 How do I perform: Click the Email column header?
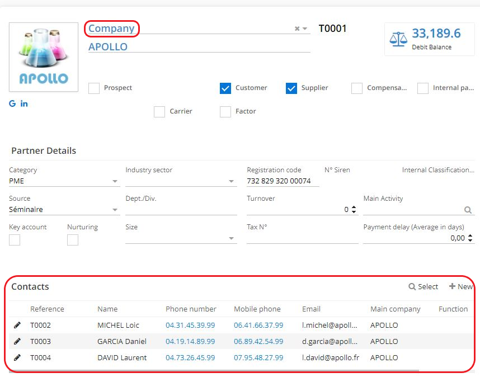click(311, 309)
